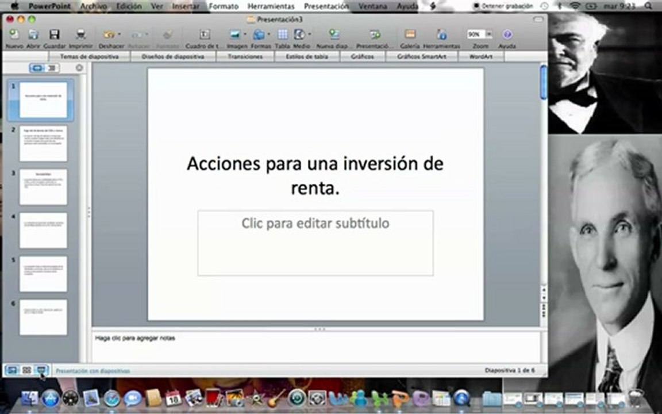Add a slide with Nueva diapositiva icon
662x414 pixels.
coord(334,34)
